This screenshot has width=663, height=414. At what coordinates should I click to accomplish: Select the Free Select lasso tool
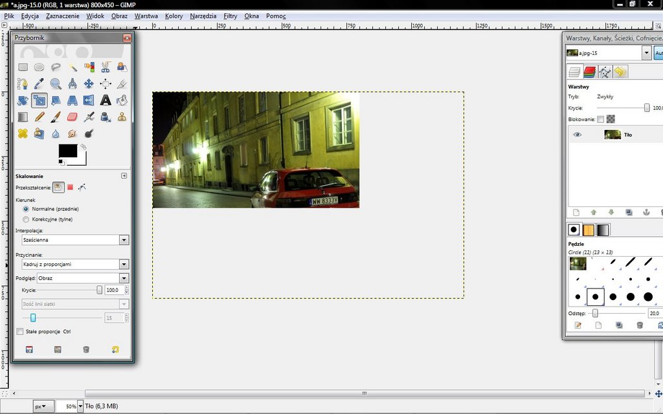pos(56,67)
